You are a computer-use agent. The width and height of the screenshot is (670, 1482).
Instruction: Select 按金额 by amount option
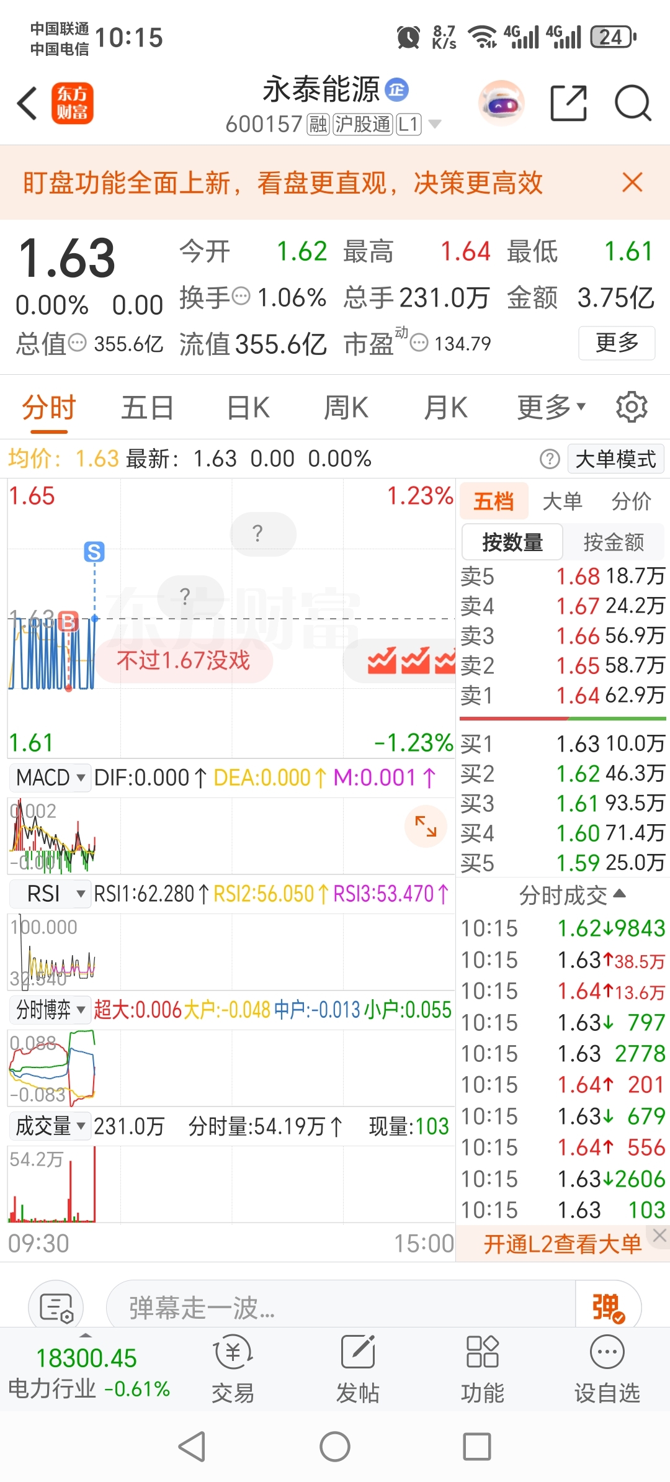tap(614, 542)
